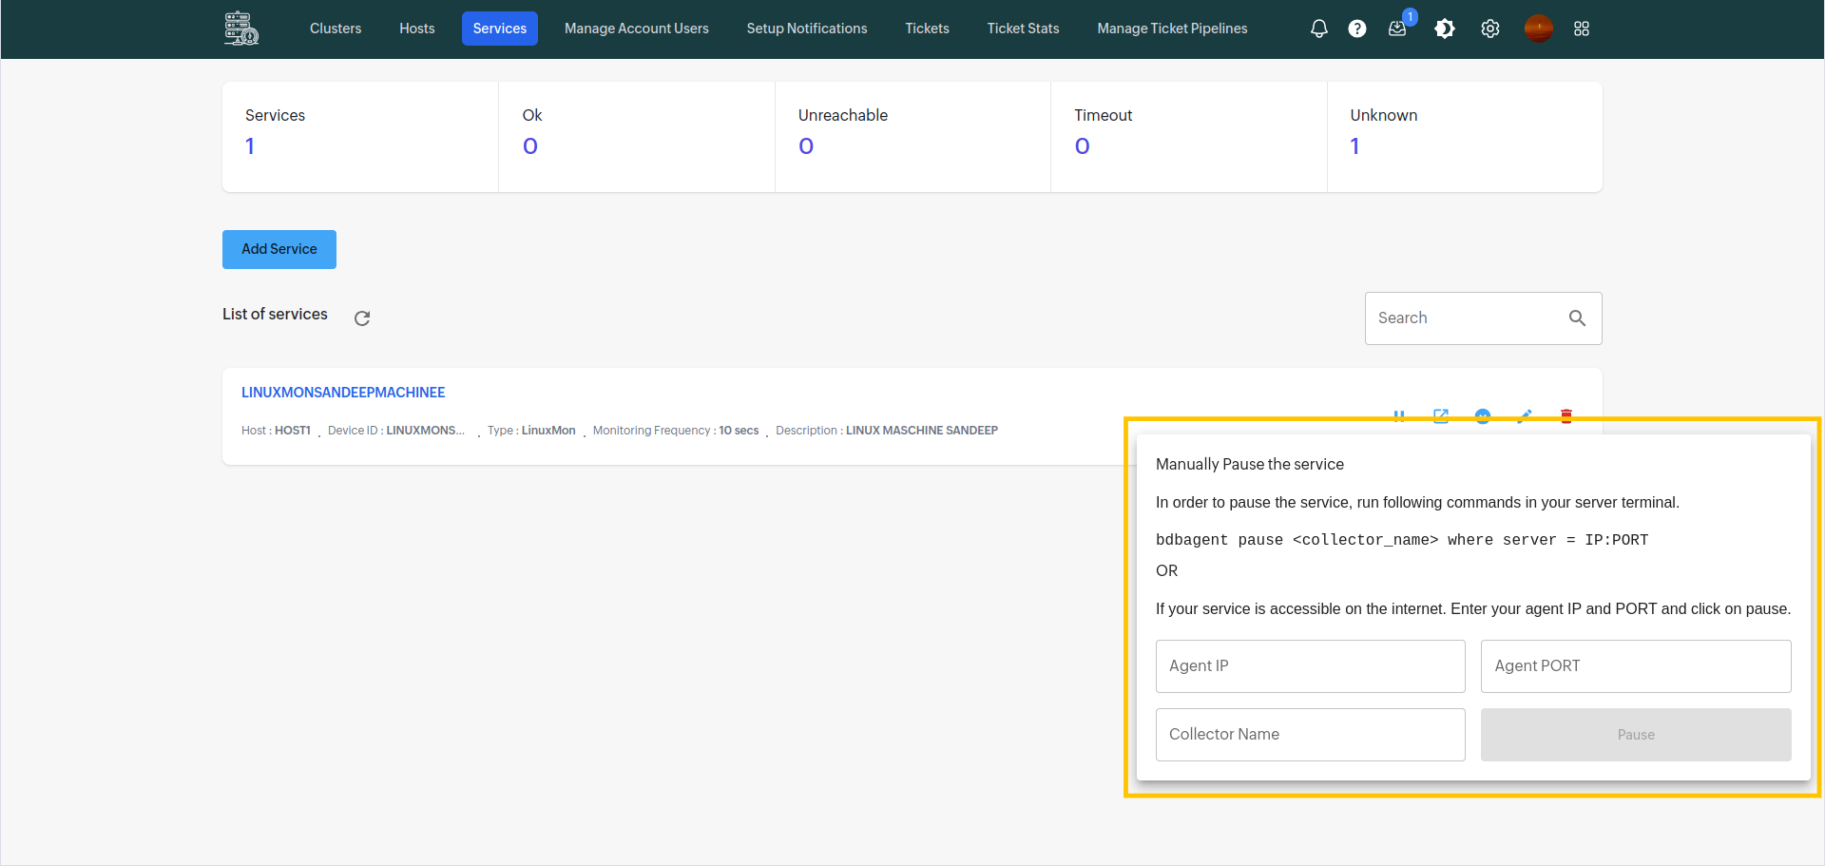Click 'Description : LINUX MASCHINE SANDEEP' text
The width and height of the screenshot is (1825, 866).
(x=887, y=431)
